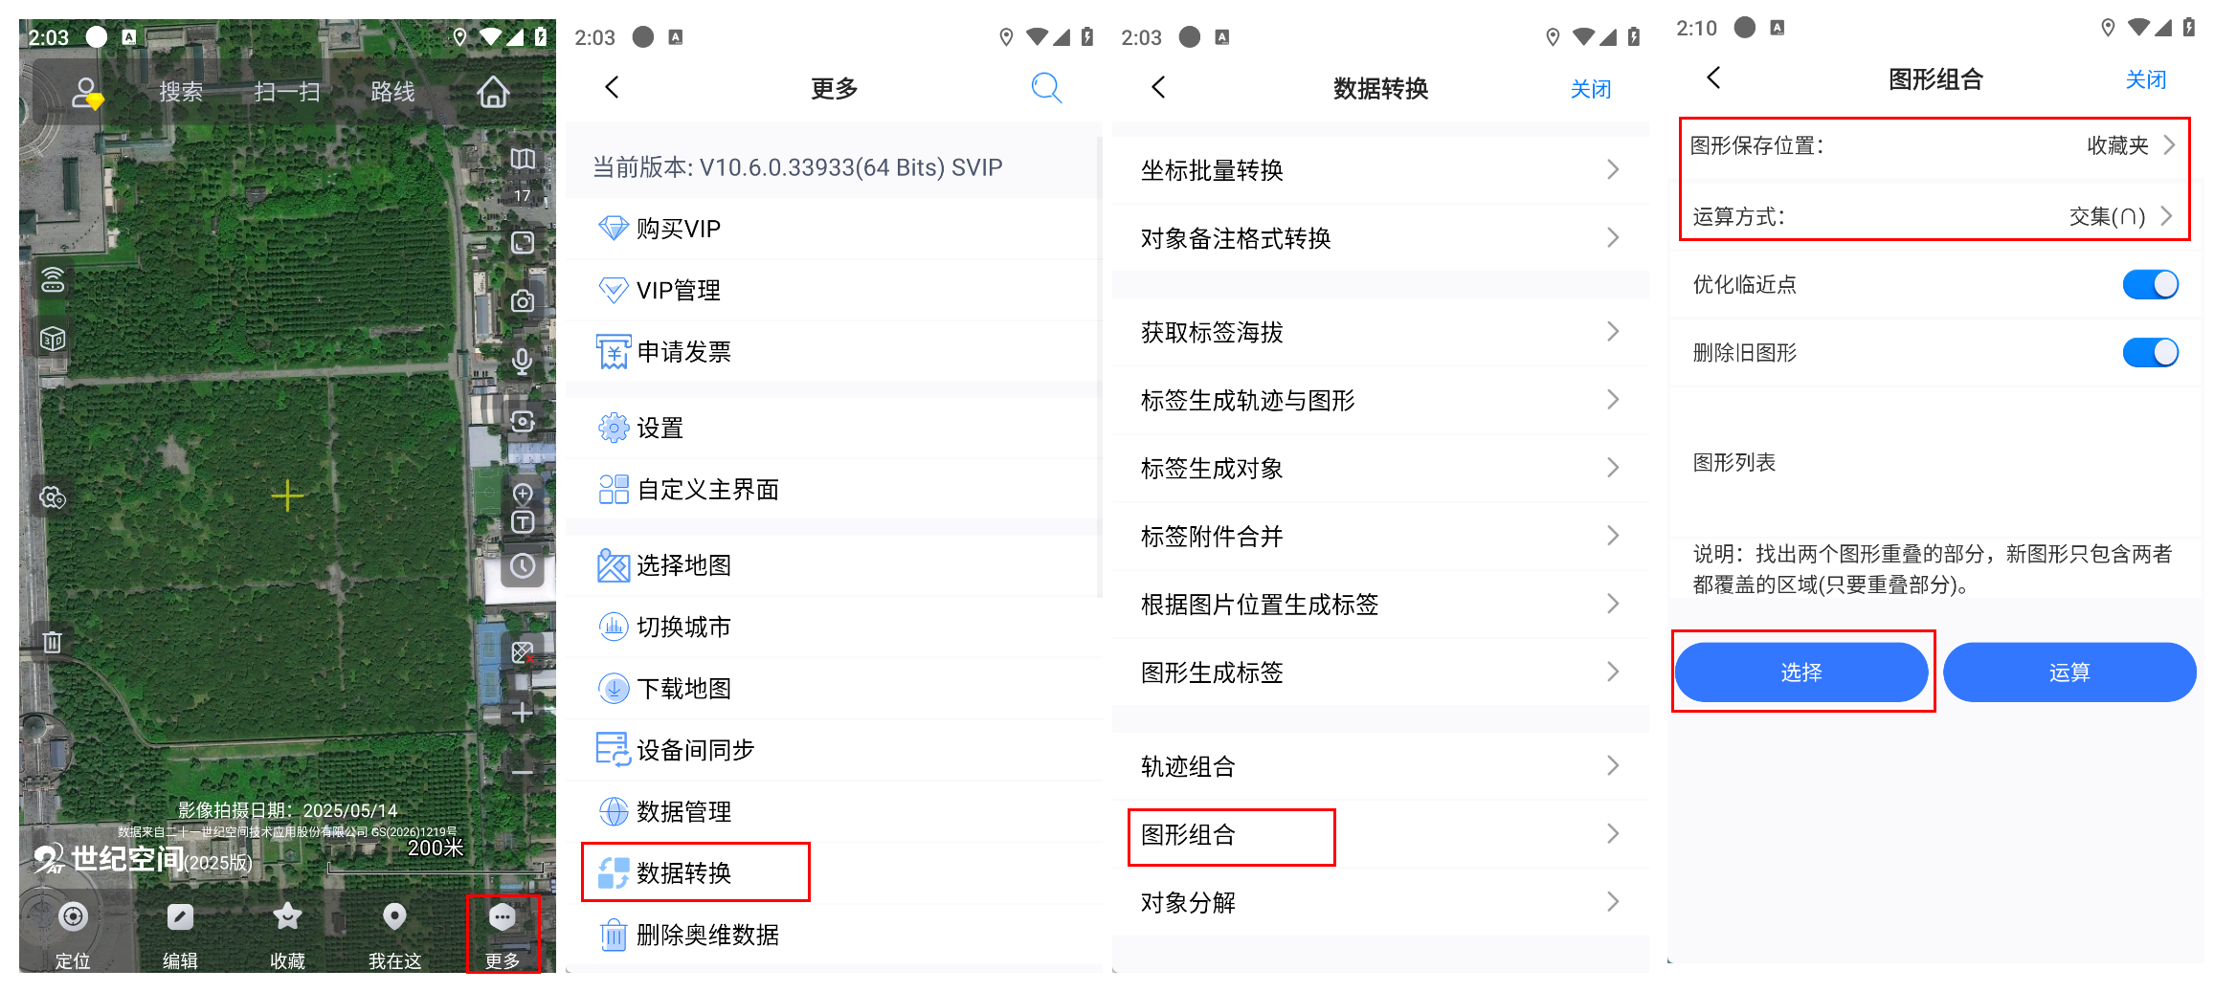
Task: Open the 切换城市 menu entry
Action: pos(834,627)
